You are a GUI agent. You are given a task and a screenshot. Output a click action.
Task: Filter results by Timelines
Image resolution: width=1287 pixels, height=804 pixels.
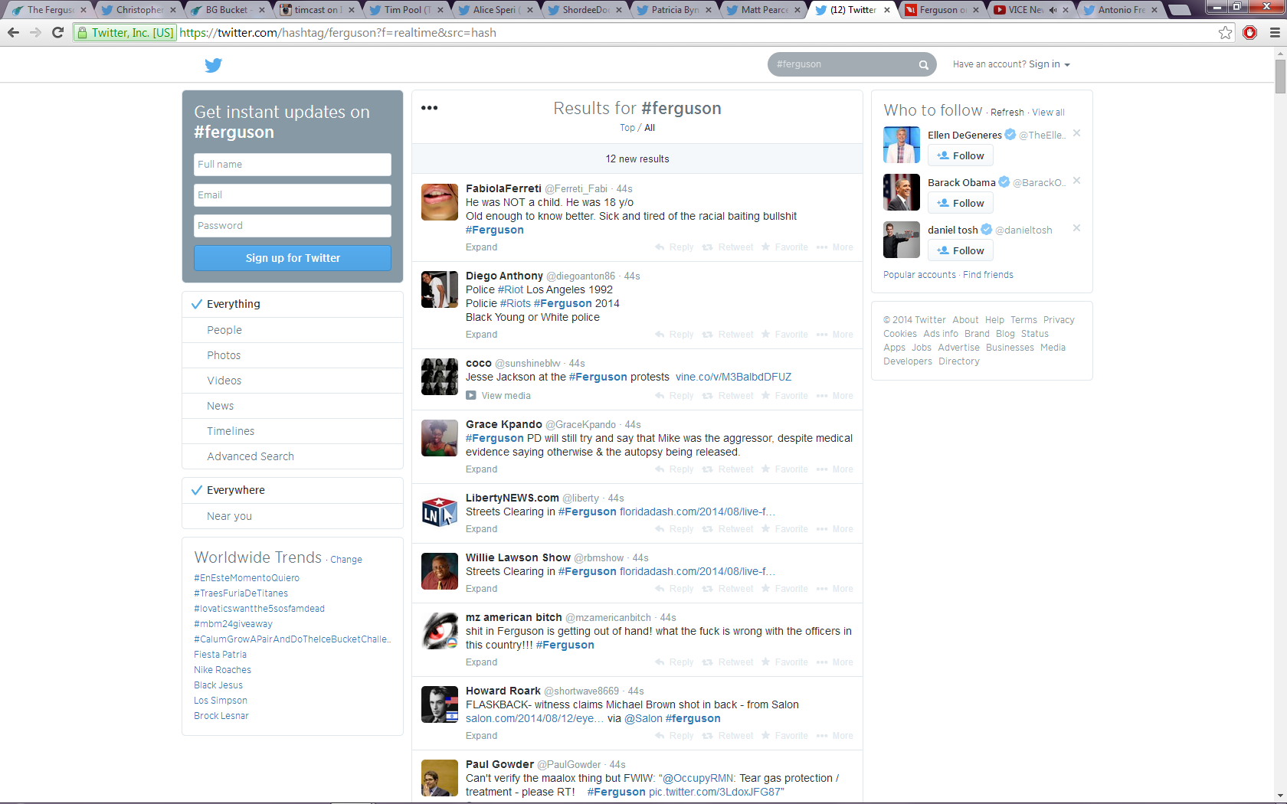coord(293,431)
